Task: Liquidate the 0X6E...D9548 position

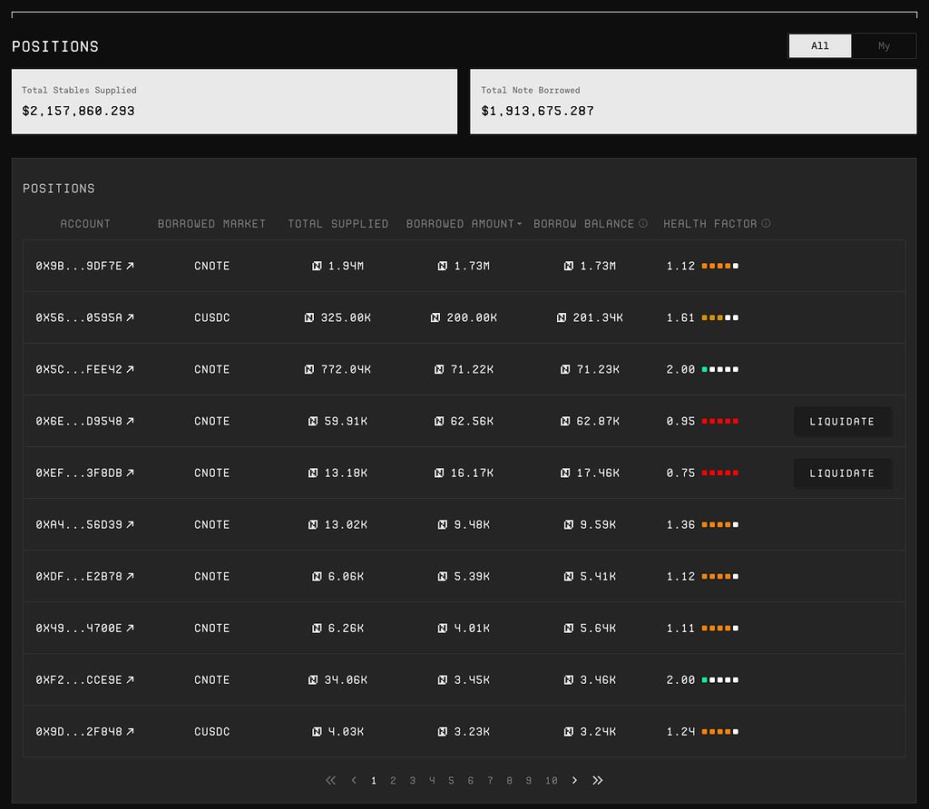Action: tap(842, 421)
